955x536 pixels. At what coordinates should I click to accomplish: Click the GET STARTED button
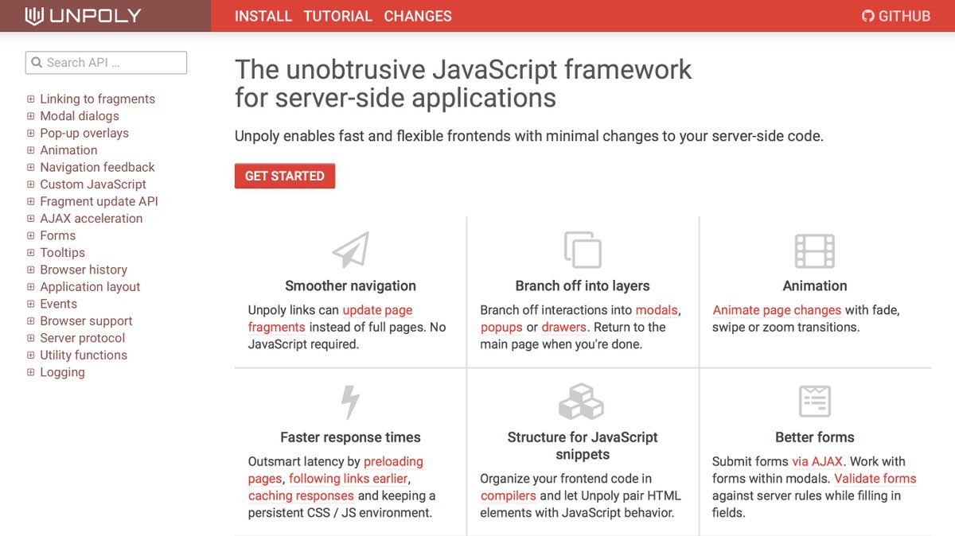(x=285, y=176)
